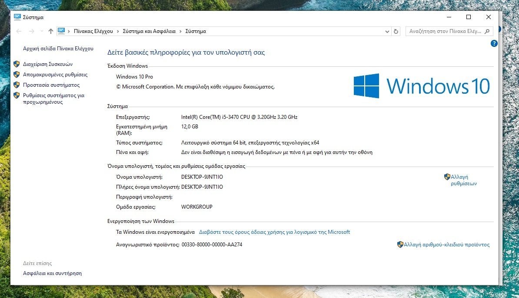Read the Microsoft license terms link
The width and height of the screenshot is (519, 298).
click(274, 232)
